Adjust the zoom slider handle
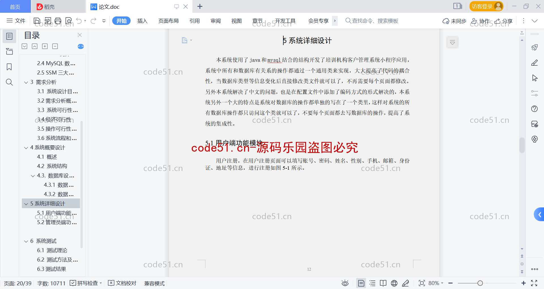The width and height of the screenshot is (544, 289). [480, 283]
